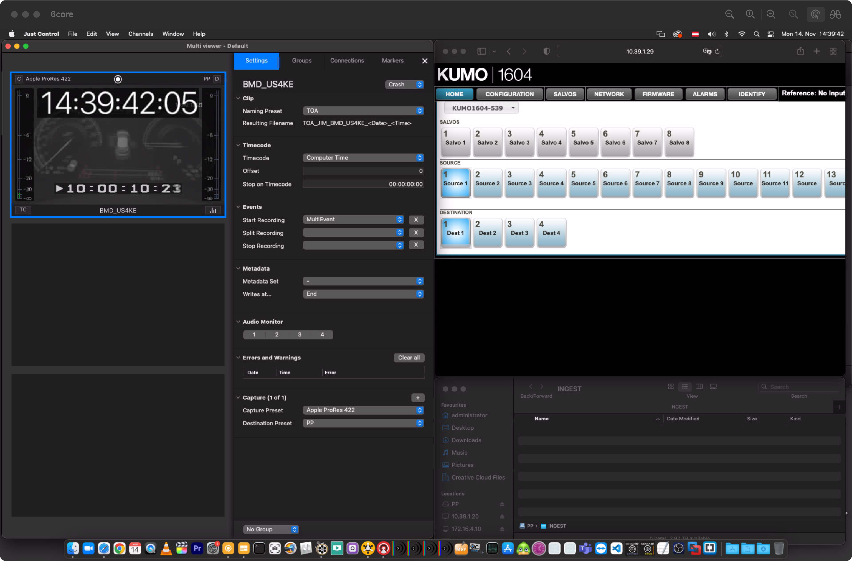Open the KUMO CONFIGURATION tab
This screenshot has height=561, width=852.
point(510,94)
